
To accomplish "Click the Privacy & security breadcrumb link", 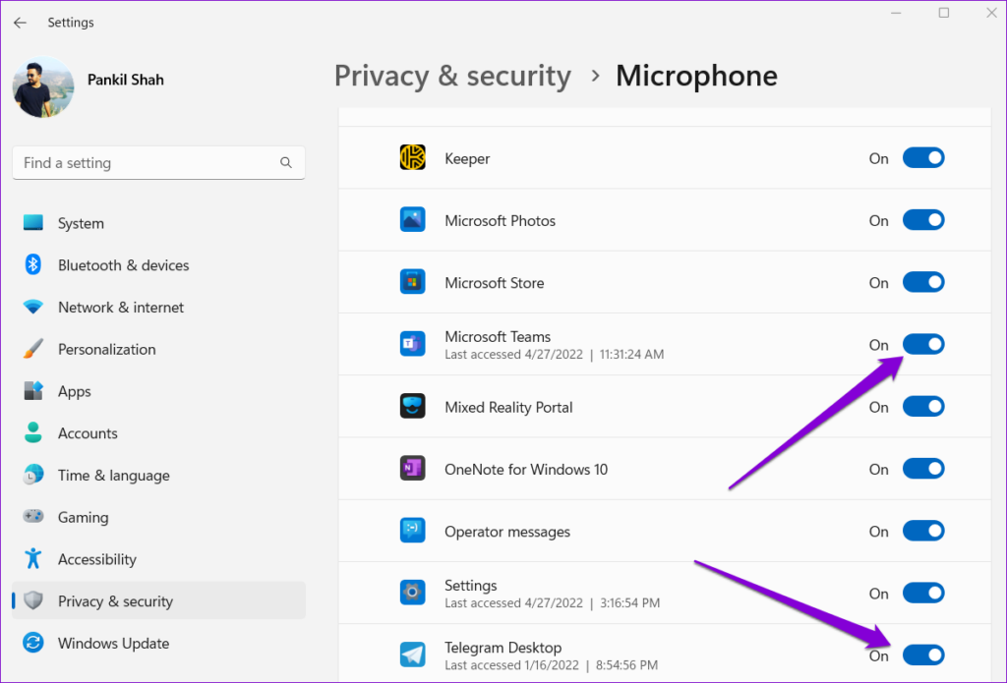I will click(452, 76).
